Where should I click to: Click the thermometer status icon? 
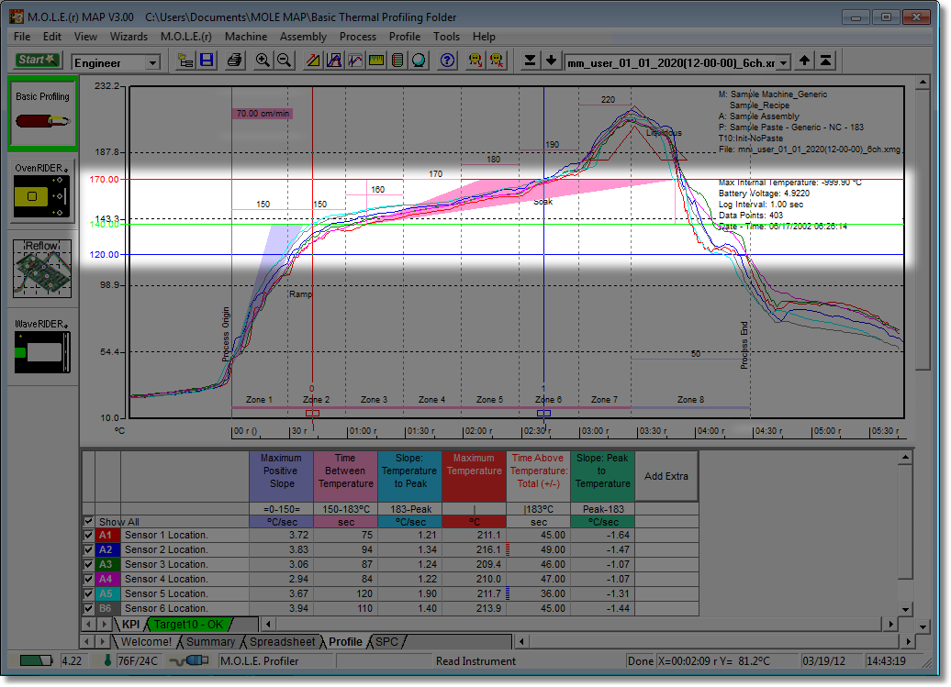[107, 661]
